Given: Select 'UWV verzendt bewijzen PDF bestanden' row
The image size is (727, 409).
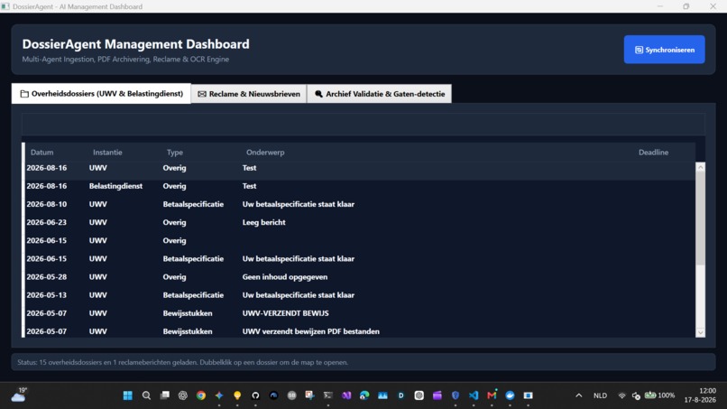Looking at the screenshot, I should (x=360, y=331).
